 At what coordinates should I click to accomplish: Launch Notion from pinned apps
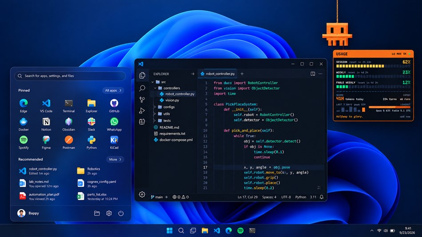tap(46, 124)
